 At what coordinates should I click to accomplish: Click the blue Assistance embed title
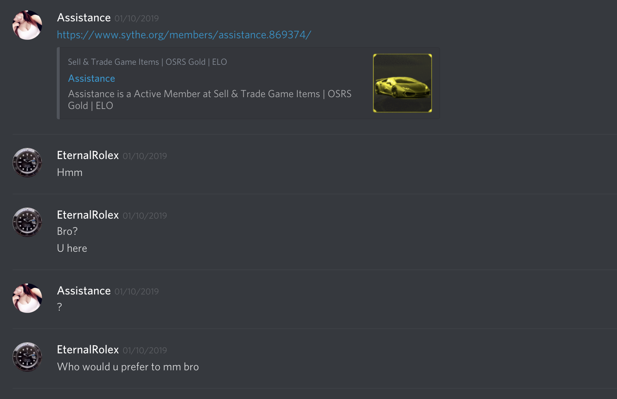tap(91, 78)
